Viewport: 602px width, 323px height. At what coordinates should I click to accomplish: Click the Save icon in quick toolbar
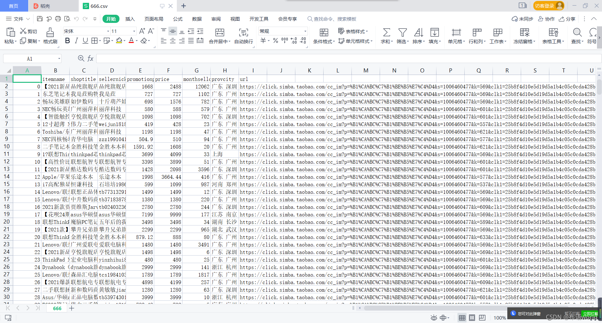tap(40, 19)
